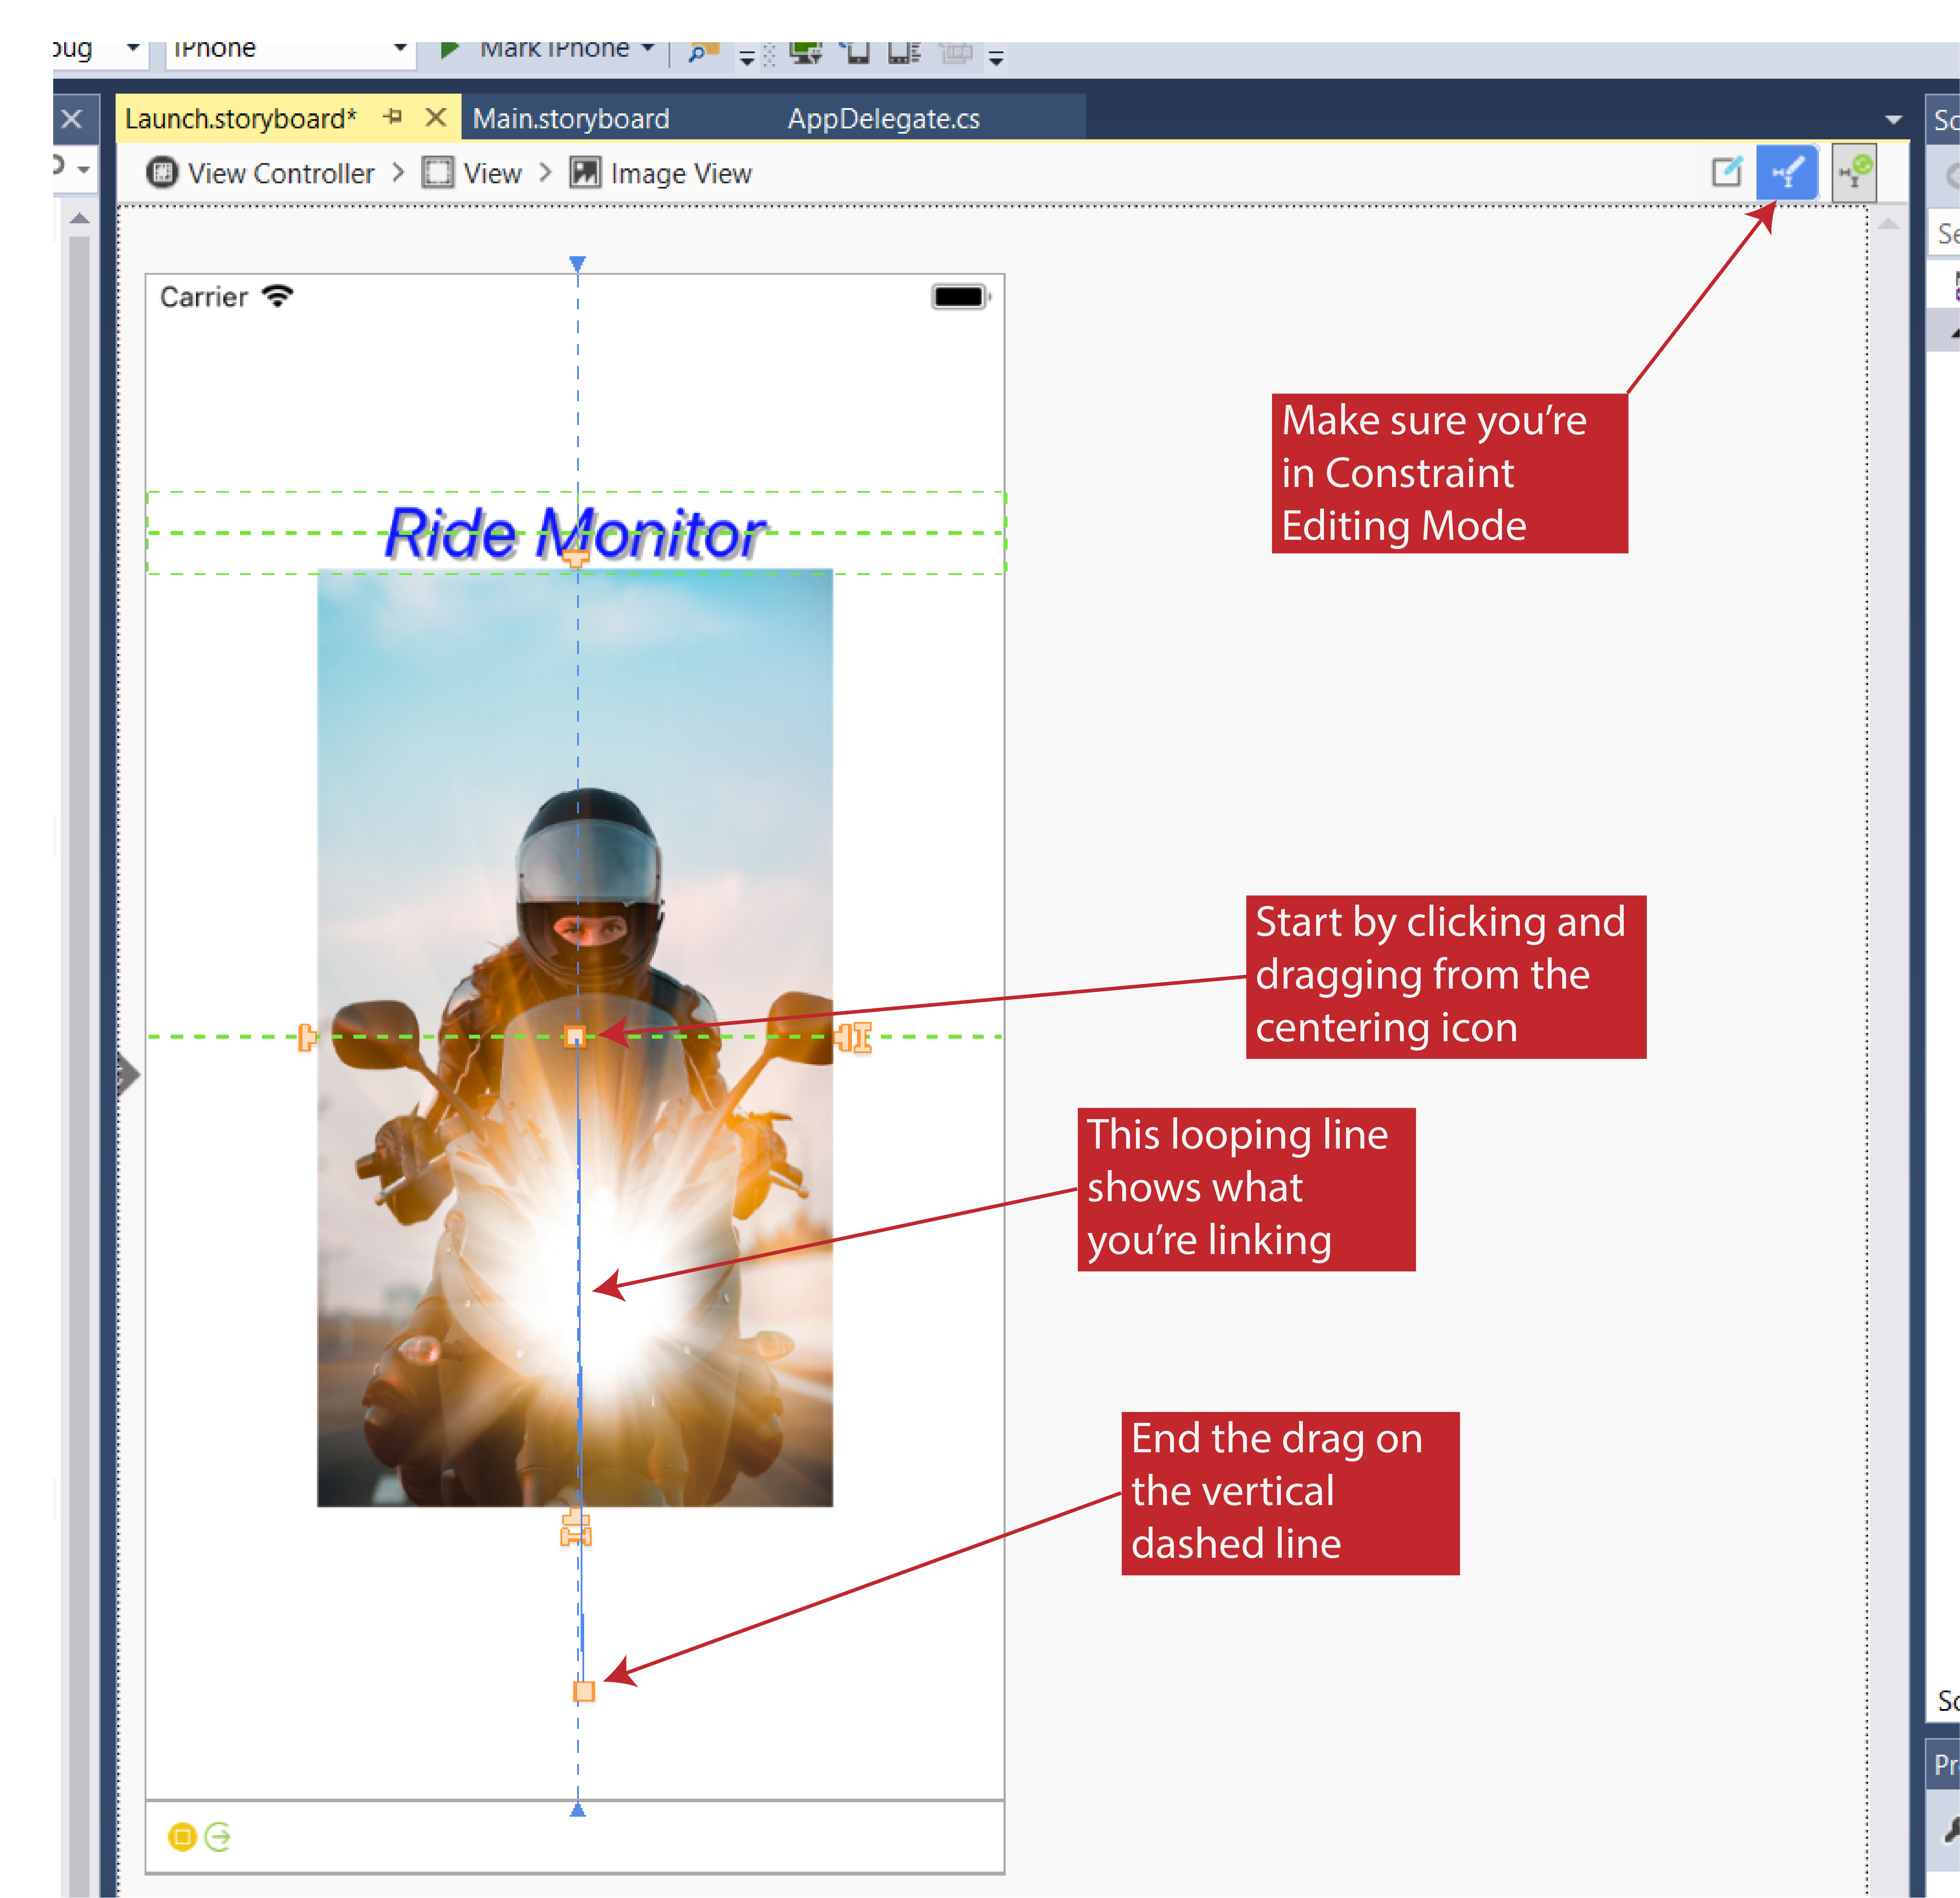This screenshot has height=1898, width=1960.
Task: Close the Launch.storyboard tab
Action: 436,118
